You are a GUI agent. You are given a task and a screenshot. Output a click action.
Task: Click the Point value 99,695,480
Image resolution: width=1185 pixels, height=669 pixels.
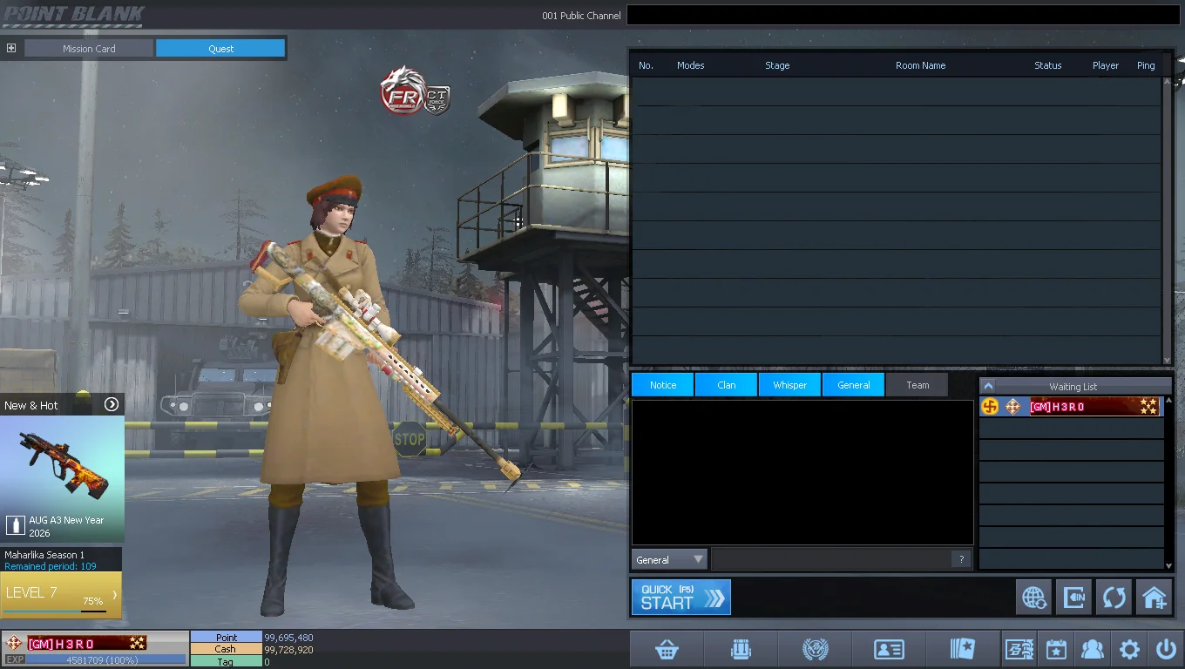(x=288, y=638)
